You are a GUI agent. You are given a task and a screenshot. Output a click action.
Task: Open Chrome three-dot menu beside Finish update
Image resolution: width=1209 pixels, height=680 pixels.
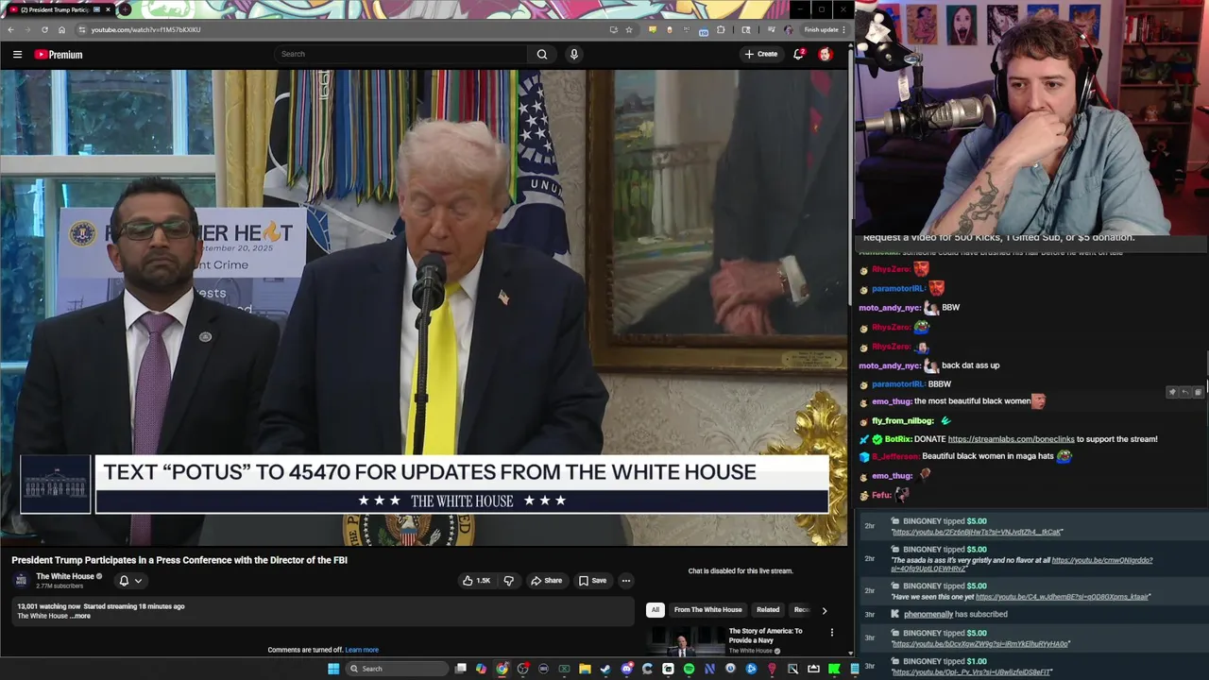[x=844, y=29]
